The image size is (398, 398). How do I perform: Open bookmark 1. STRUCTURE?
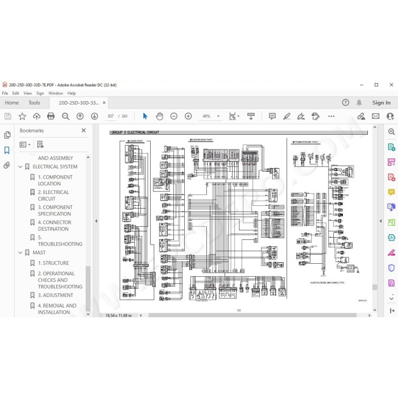click(53, 263)
